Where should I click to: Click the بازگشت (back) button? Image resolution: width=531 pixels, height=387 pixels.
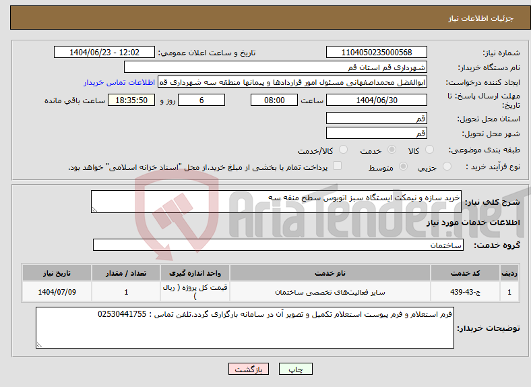[x=249, y=369]
